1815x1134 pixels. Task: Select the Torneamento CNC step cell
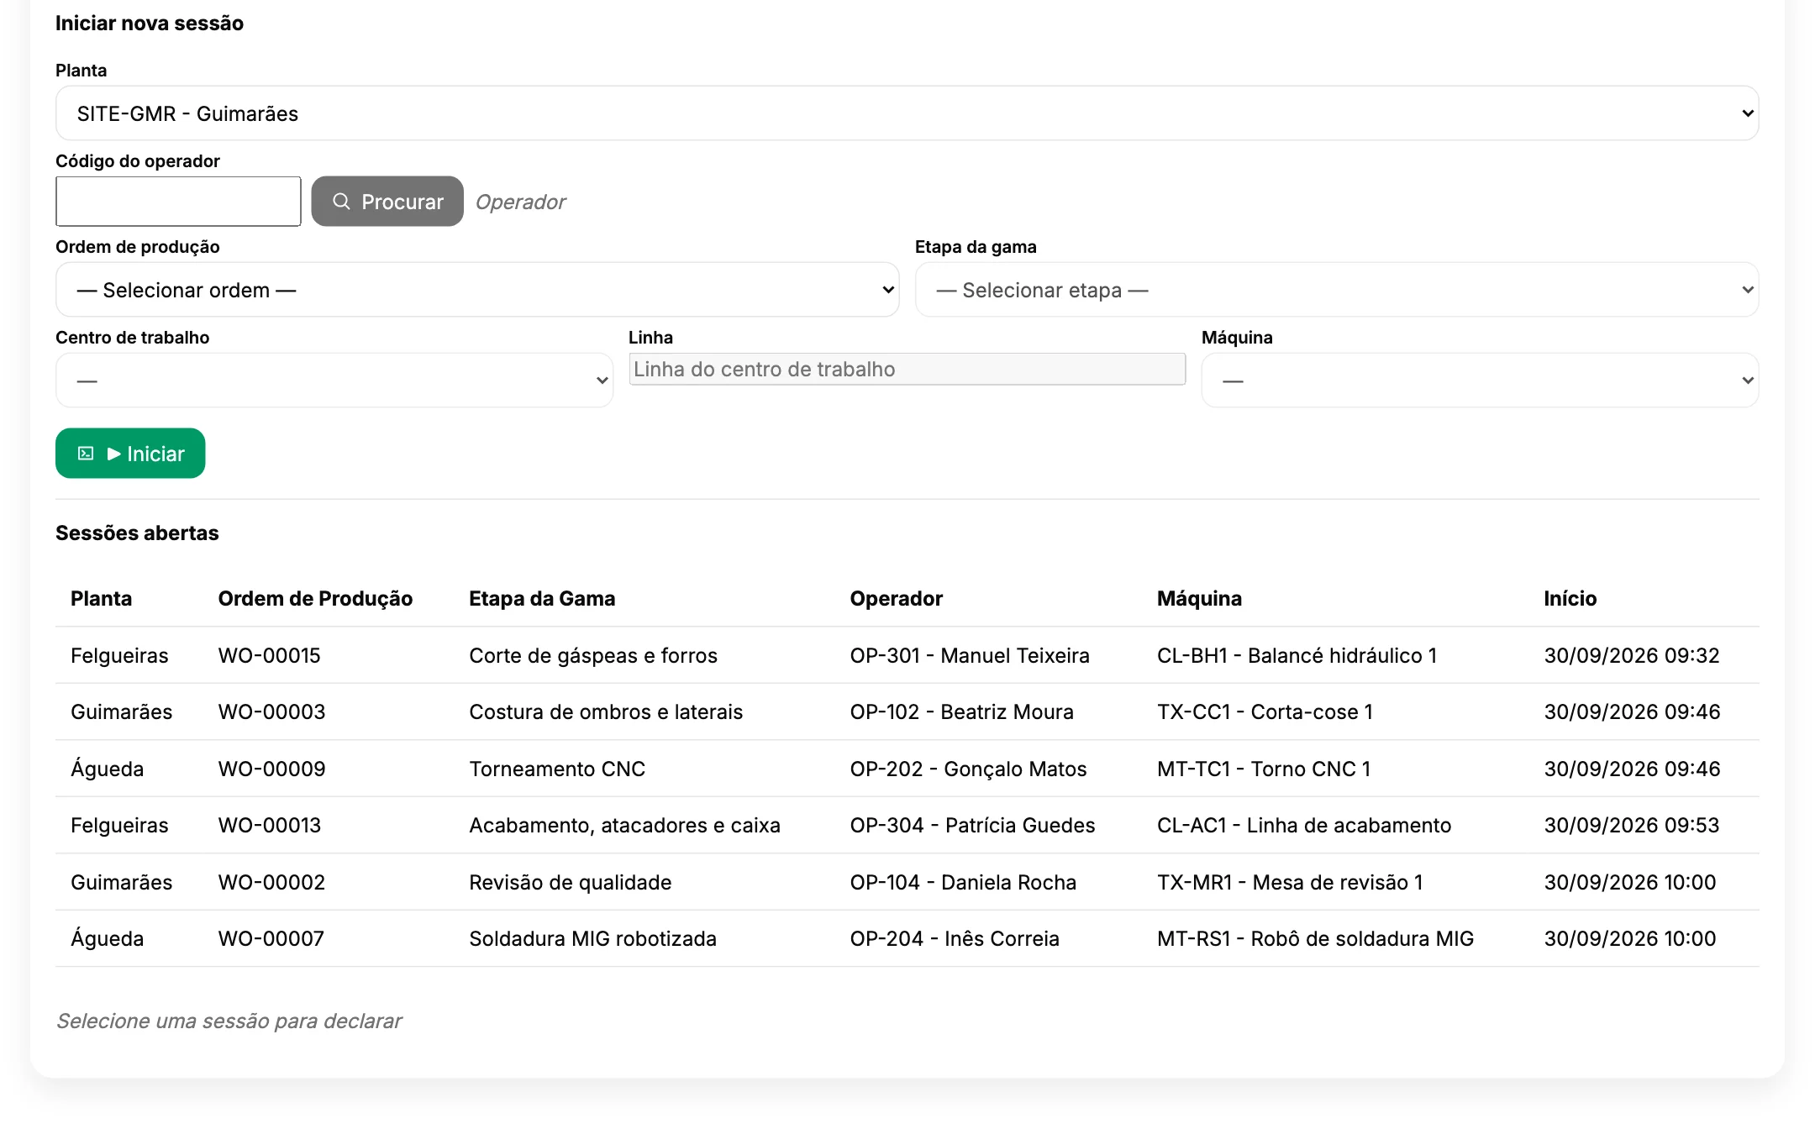557,769
